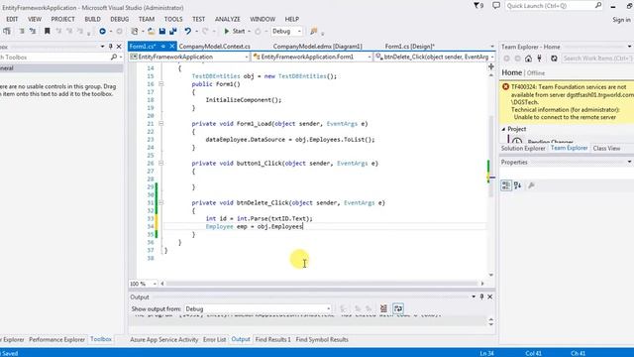
Task: Open the Properties panel window options dropdown
Action: [629, 162]
